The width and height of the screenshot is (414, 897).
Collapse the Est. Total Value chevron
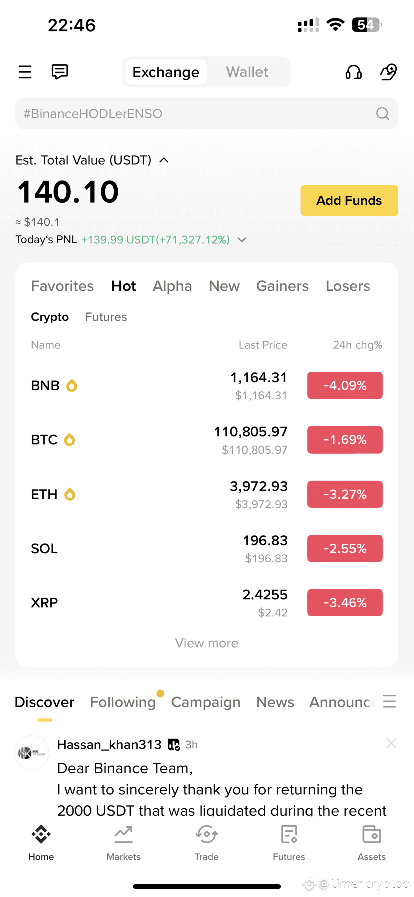pyautogui.click(x=164, y=160)
